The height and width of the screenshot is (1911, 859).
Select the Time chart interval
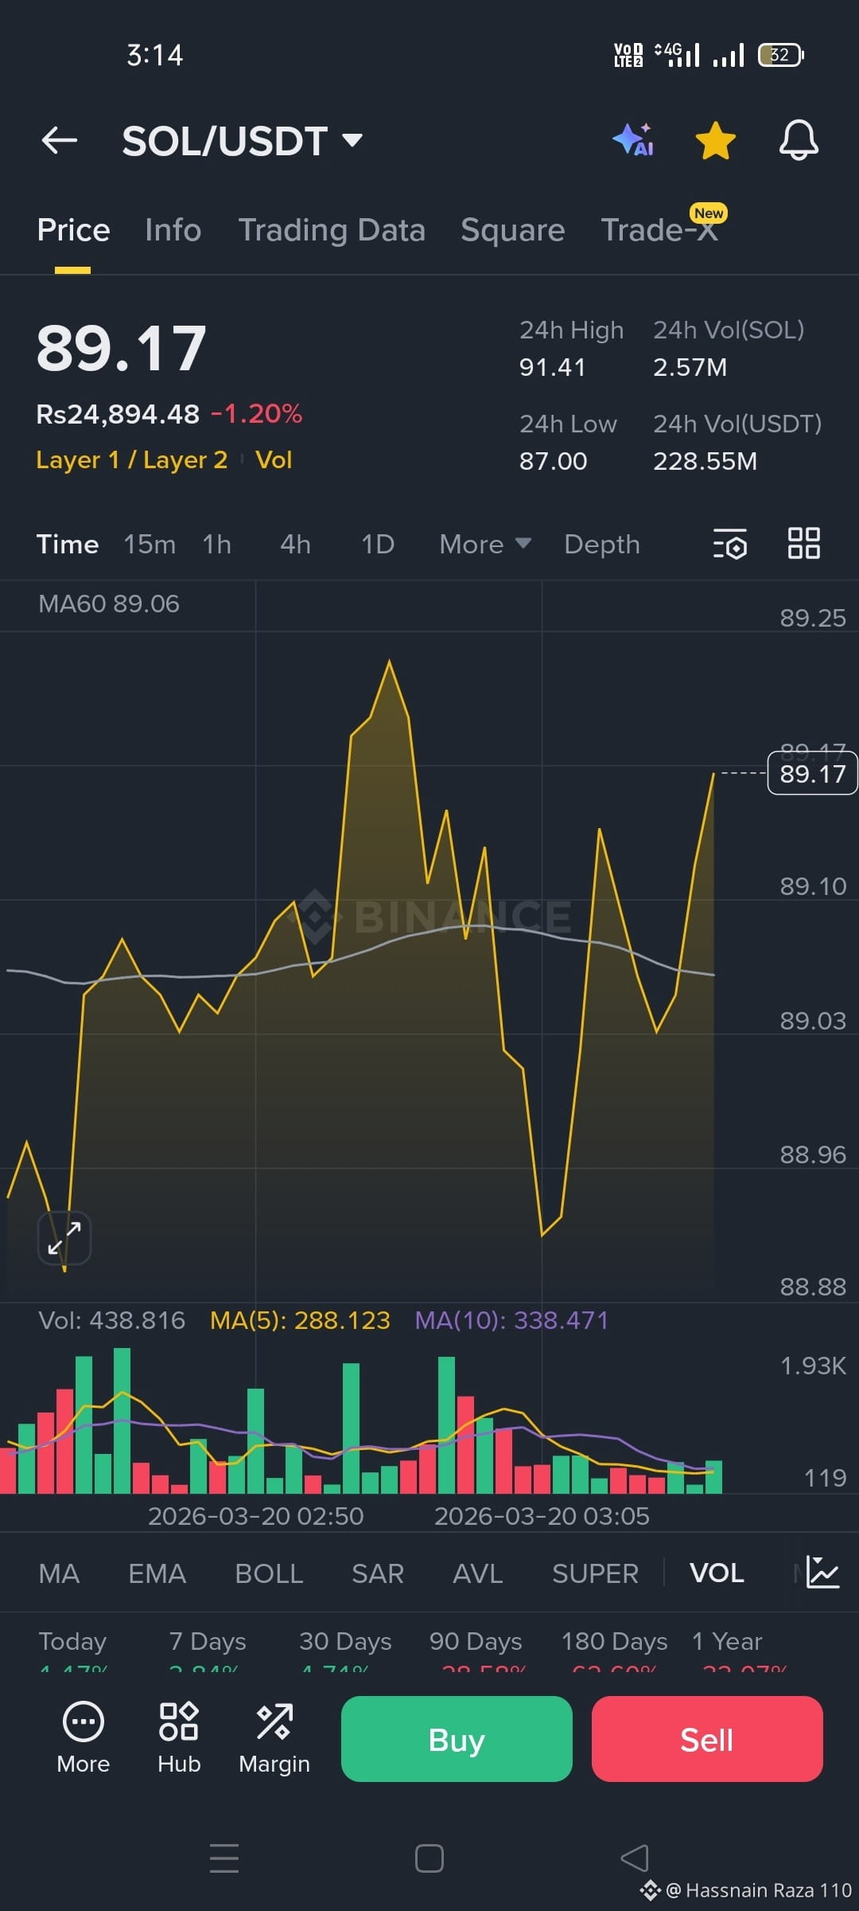(68, 545)
